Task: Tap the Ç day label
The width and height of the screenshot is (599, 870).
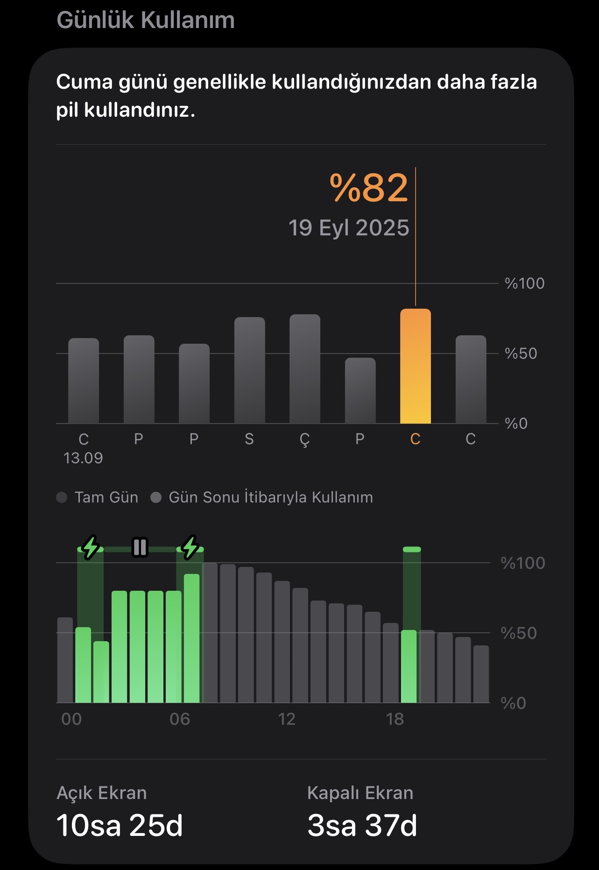Action: 304,440
